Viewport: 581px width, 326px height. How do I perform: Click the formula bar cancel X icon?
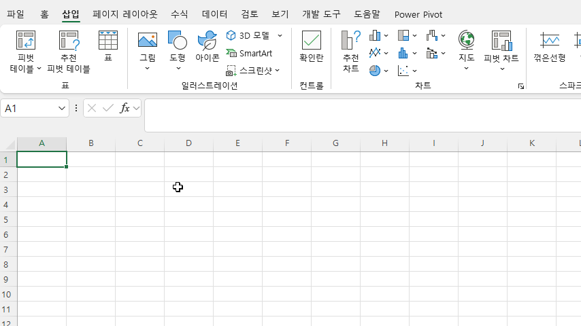92,108
